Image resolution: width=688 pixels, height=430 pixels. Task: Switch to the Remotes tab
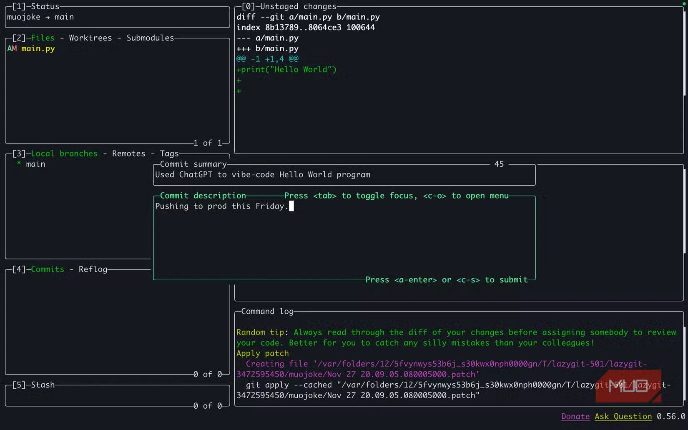pos(128,154)
